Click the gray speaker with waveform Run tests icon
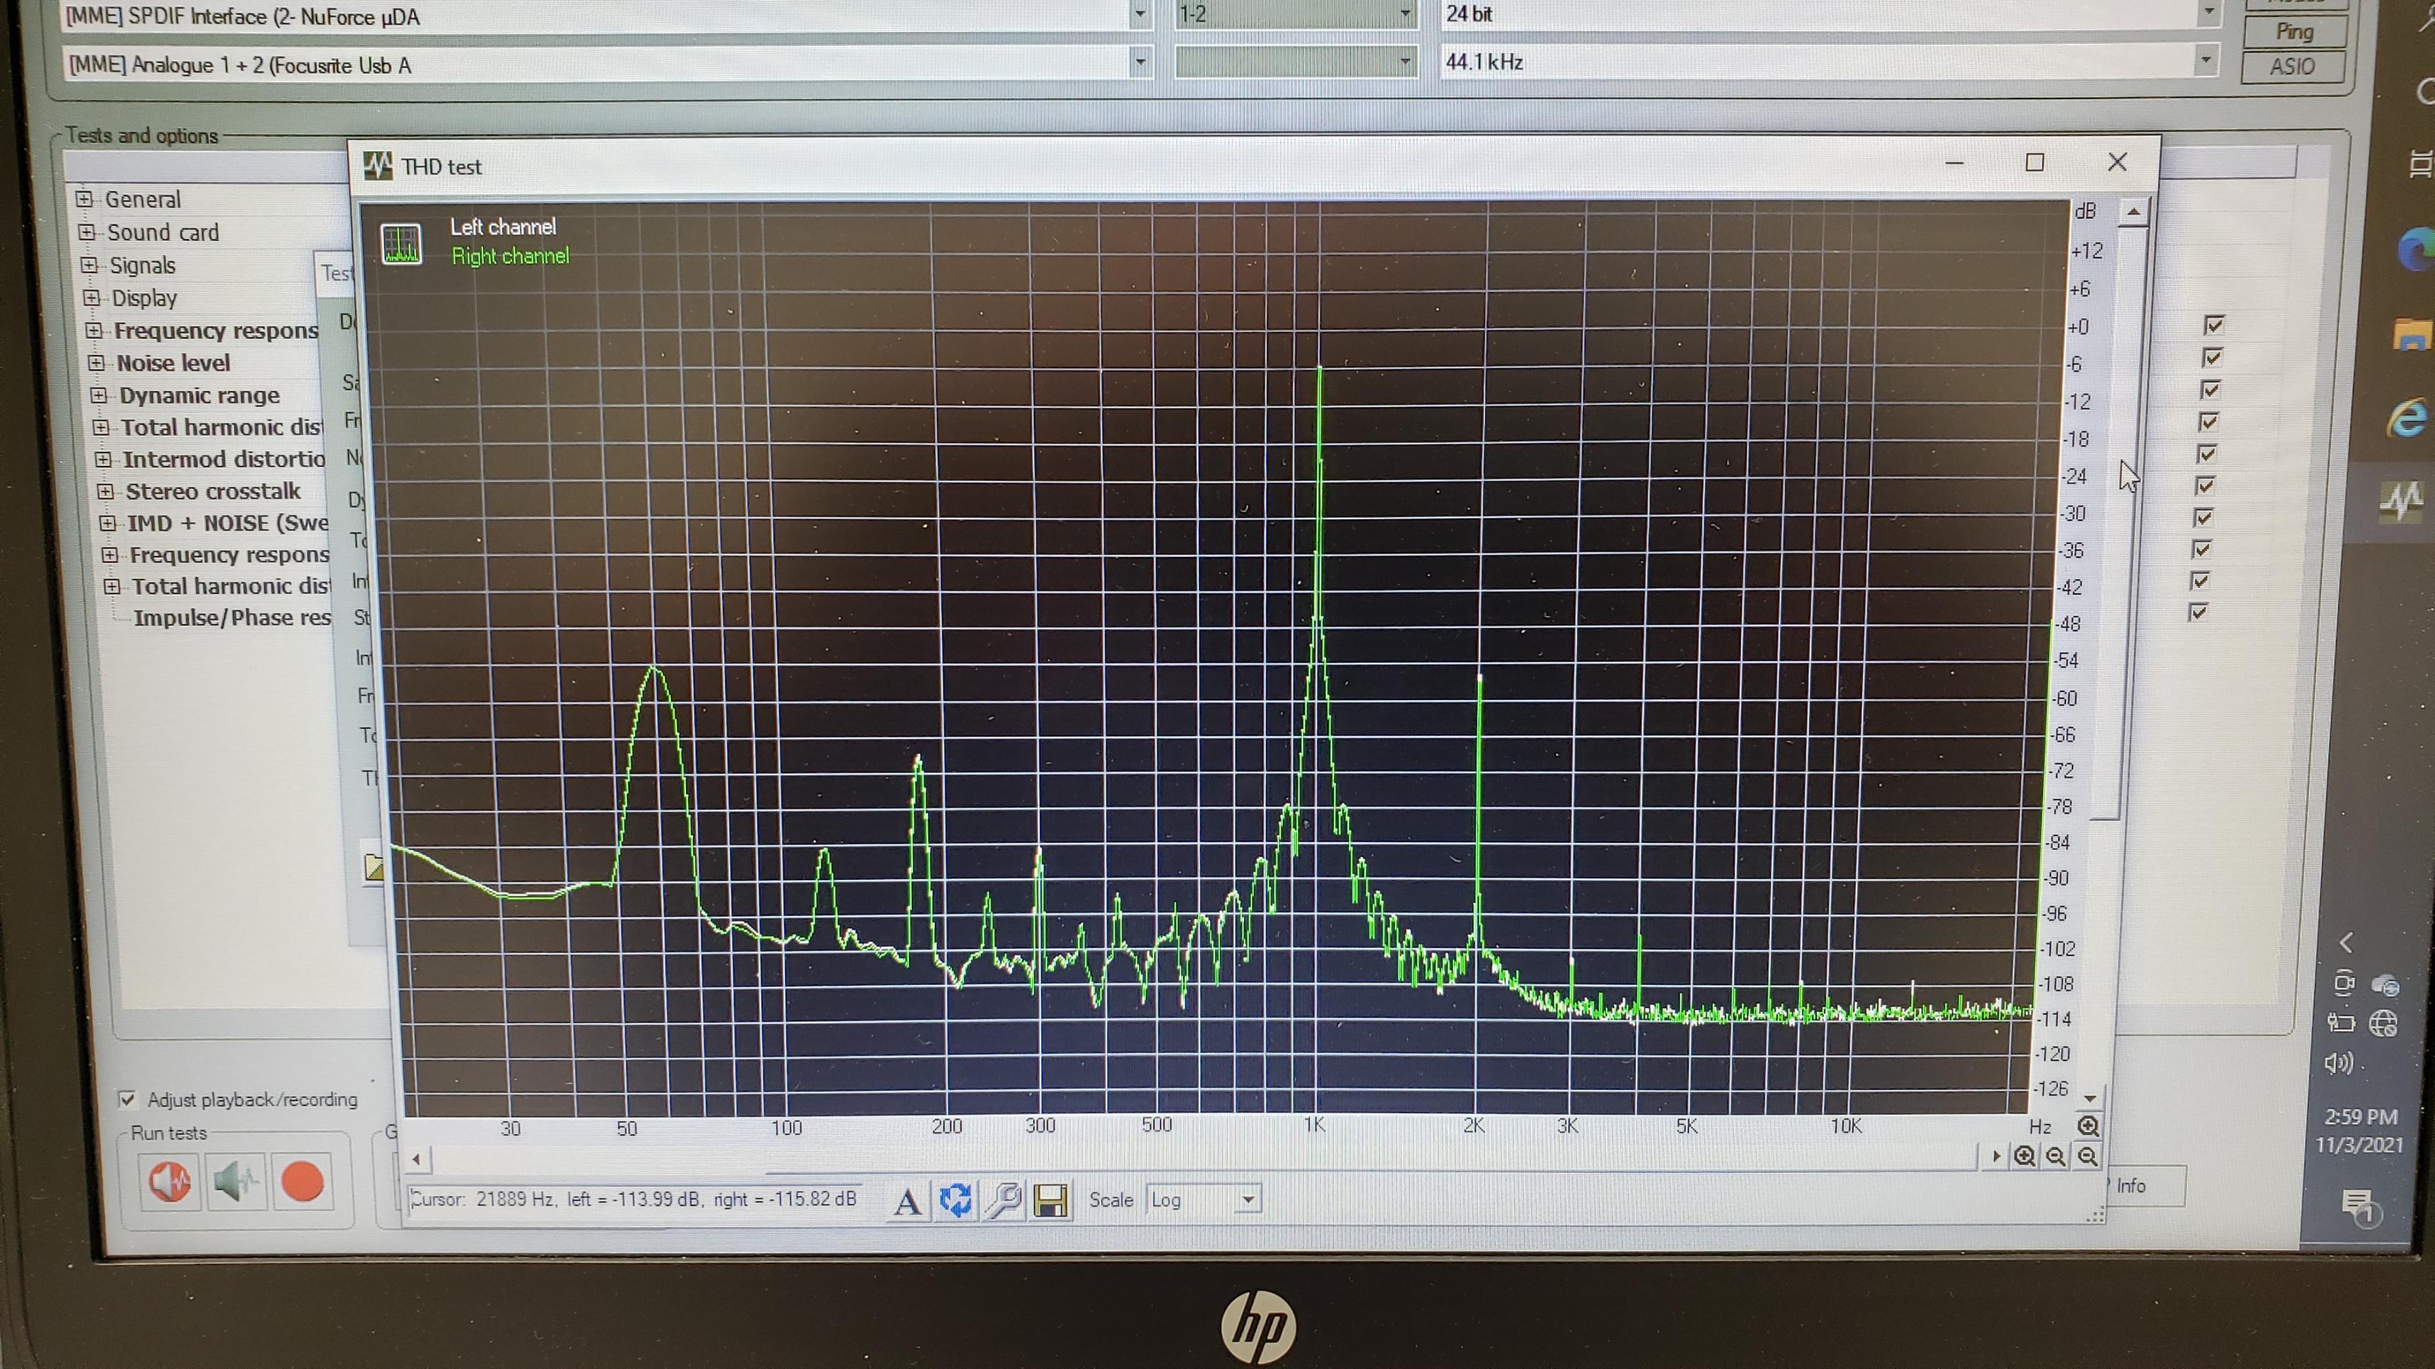The height and width of the screenshot is (1369, 2435). [x=236, y=1181]
